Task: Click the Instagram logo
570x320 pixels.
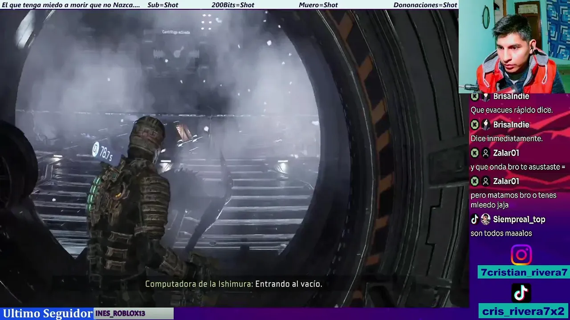Action: (x=521, y=255)
